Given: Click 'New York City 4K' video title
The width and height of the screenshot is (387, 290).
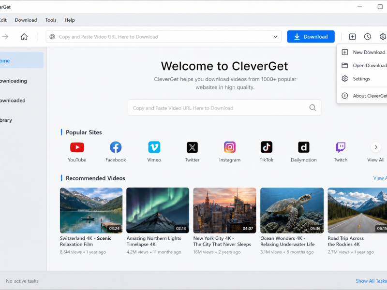Looking at the screenshot, I should coord(222,241).
